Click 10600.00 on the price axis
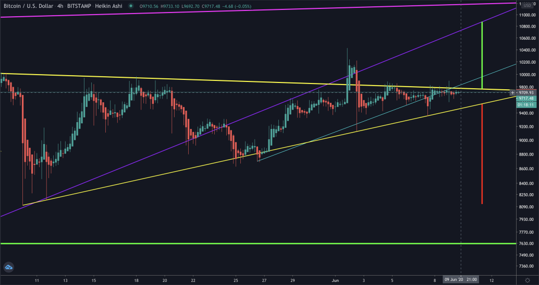This screenshot has height=285, width=539. click(526, 38)
